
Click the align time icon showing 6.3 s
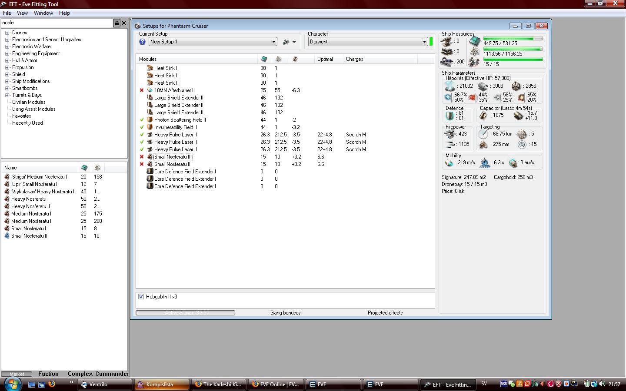tap(484, 163)
